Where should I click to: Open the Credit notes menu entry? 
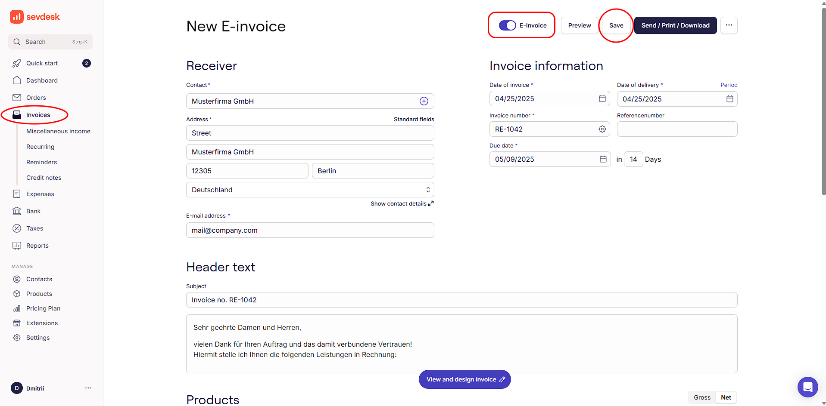click(44, 177)
